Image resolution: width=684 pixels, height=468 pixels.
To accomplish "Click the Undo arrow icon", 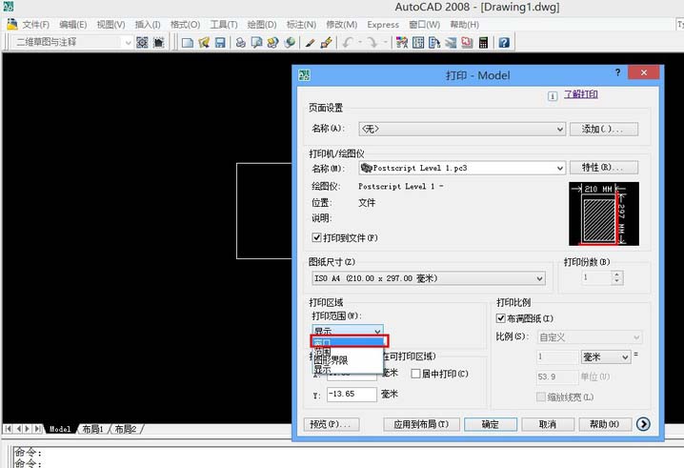I will (x=348, y=42).
